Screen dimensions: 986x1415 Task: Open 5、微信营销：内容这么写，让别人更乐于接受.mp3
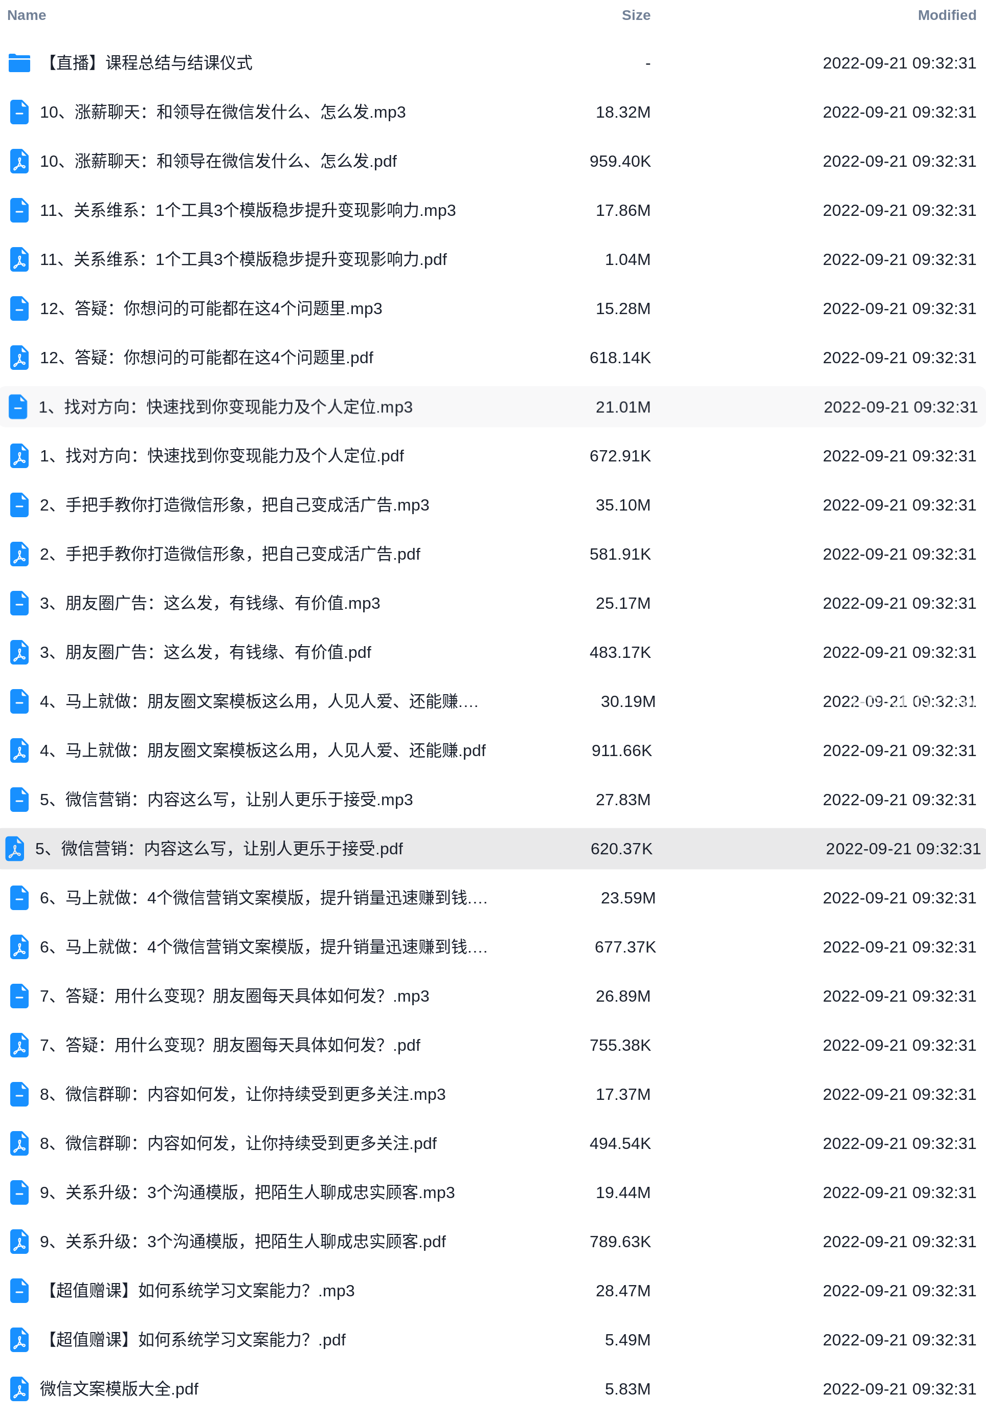pyautogui.click(x=226, y=800)
